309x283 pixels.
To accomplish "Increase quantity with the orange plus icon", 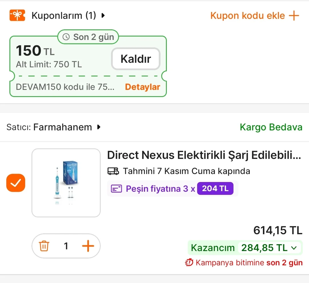I will (88, 246).
